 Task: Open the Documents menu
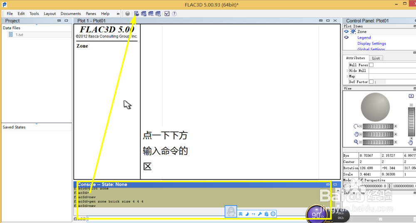(x=71, y=14)
